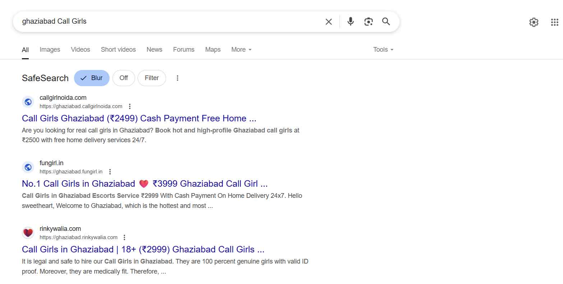Click snippet starting 'Call Girls in Ghaziabad Escorts Service'
The width and height of the screenshot is (563, 284).
(x=162, y=201)
